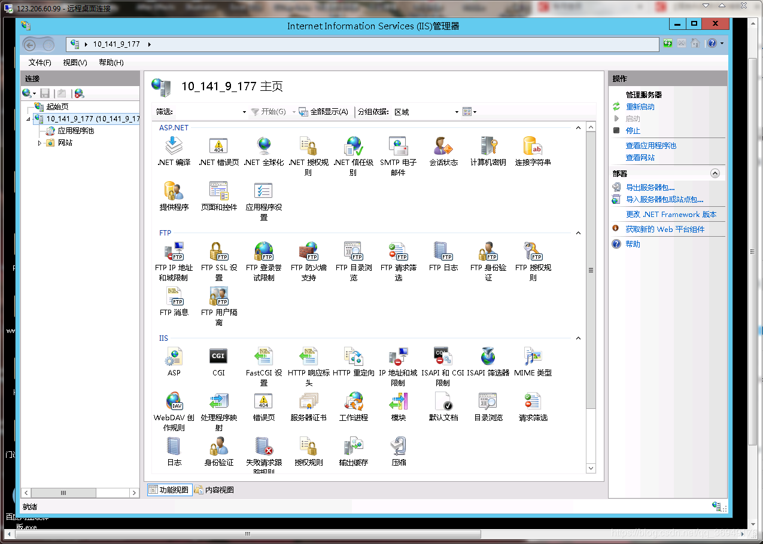Open the FTP SSL 设置 feature
The height and width of the screenshot is (544, 763).
218,261
